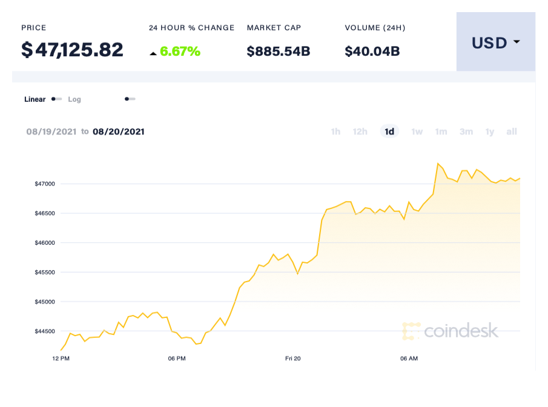Click the green up-arrow change indicator
Screen dimensions: 548x407
coord(154,52)
